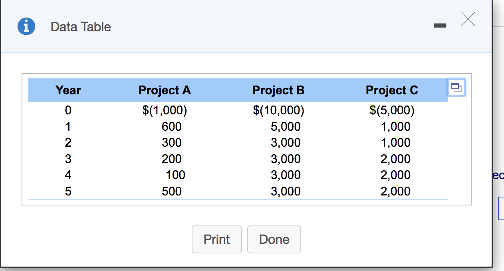Screen dimensions: 504x271
Task: Select the Project C column header
Action: pyautogui.click(x=391, y=90)
